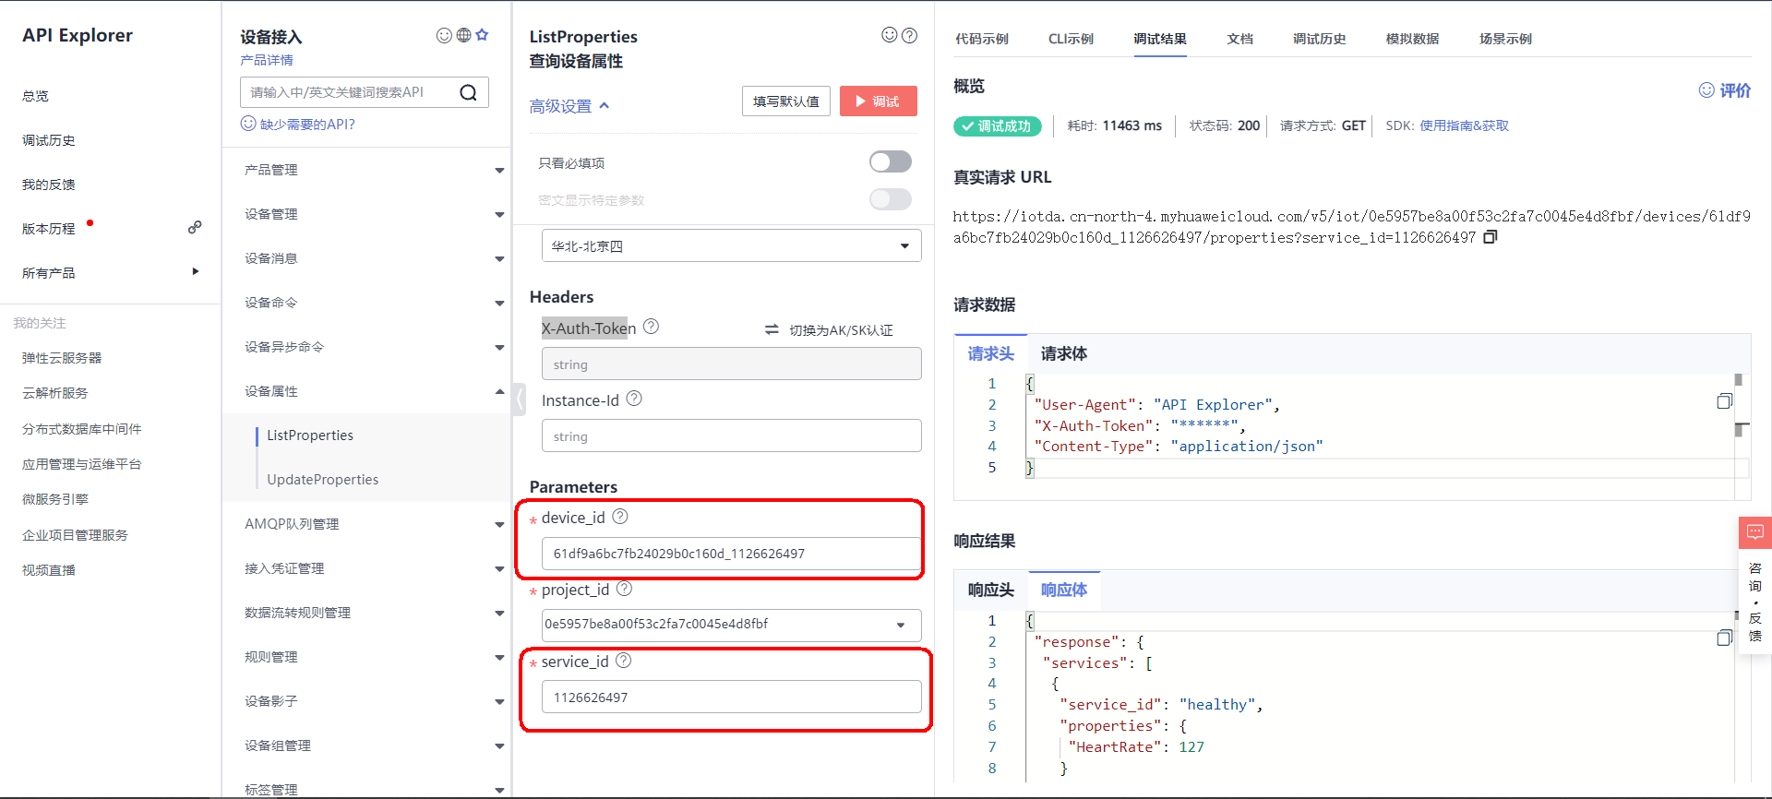Expand the 设备影子 category
This screenshot has width=1772, height=799.
(499, 702)
